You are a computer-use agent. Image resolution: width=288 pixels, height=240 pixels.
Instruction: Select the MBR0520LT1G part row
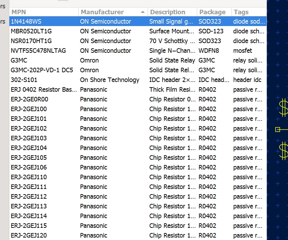[138, 31]
